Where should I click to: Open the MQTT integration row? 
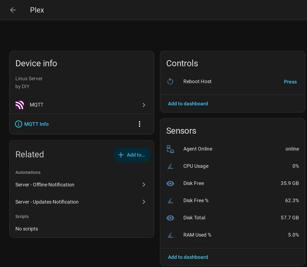(x=82, y=105)
